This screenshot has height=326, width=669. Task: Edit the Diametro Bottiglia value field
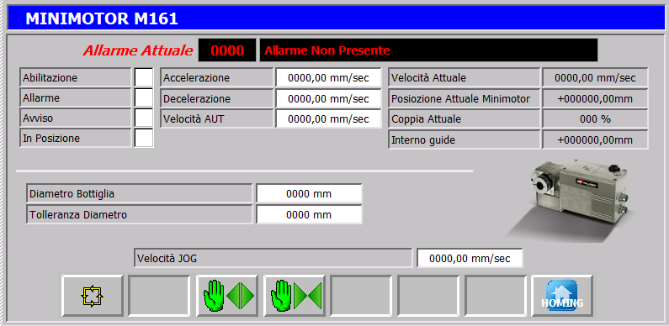click(309, 194)
